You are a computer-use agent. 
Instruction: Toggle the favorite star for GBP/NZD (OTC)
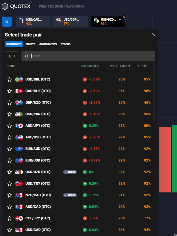pyautogui.click(x=10, y=103)
